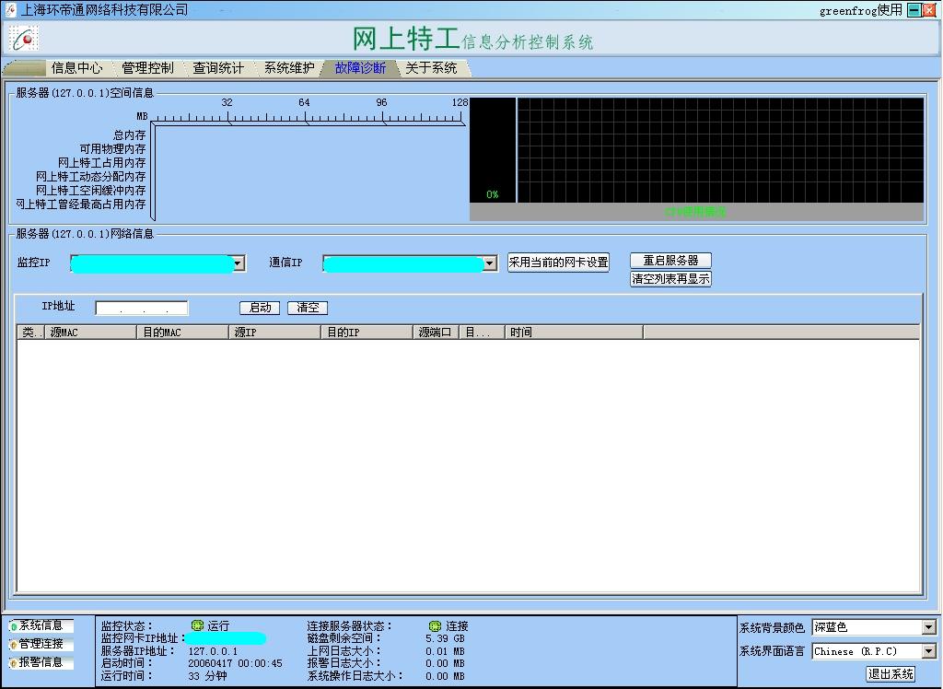Click the IP地址 input field
This screenshot has width=943, height=689.
pyautogui.click(x=142, y=308)
